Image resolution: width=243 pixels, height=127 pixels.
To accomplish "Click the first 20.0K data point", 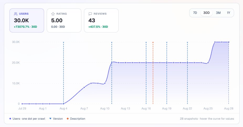I will coord(112,63).
